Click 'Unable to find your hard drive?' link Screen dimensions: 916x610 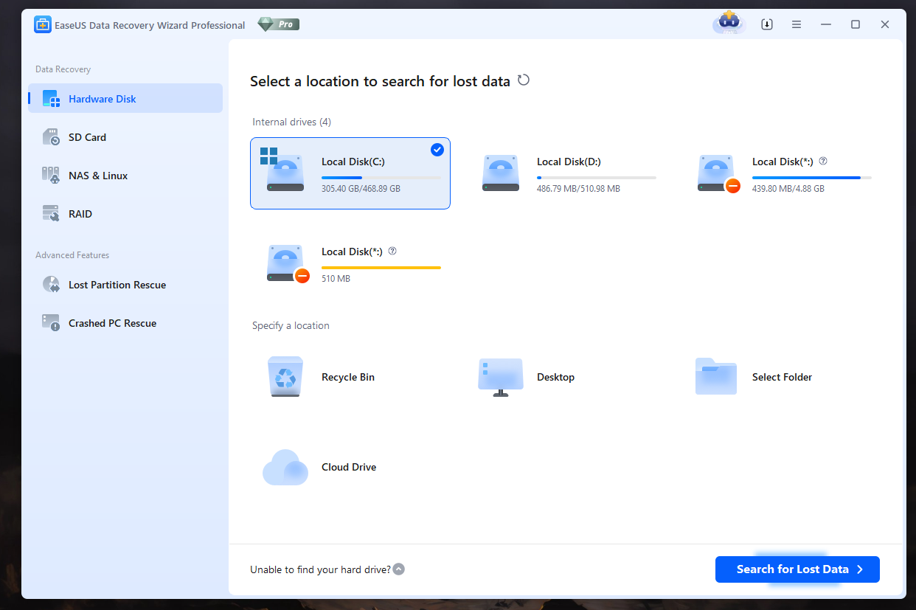(320, 569)
